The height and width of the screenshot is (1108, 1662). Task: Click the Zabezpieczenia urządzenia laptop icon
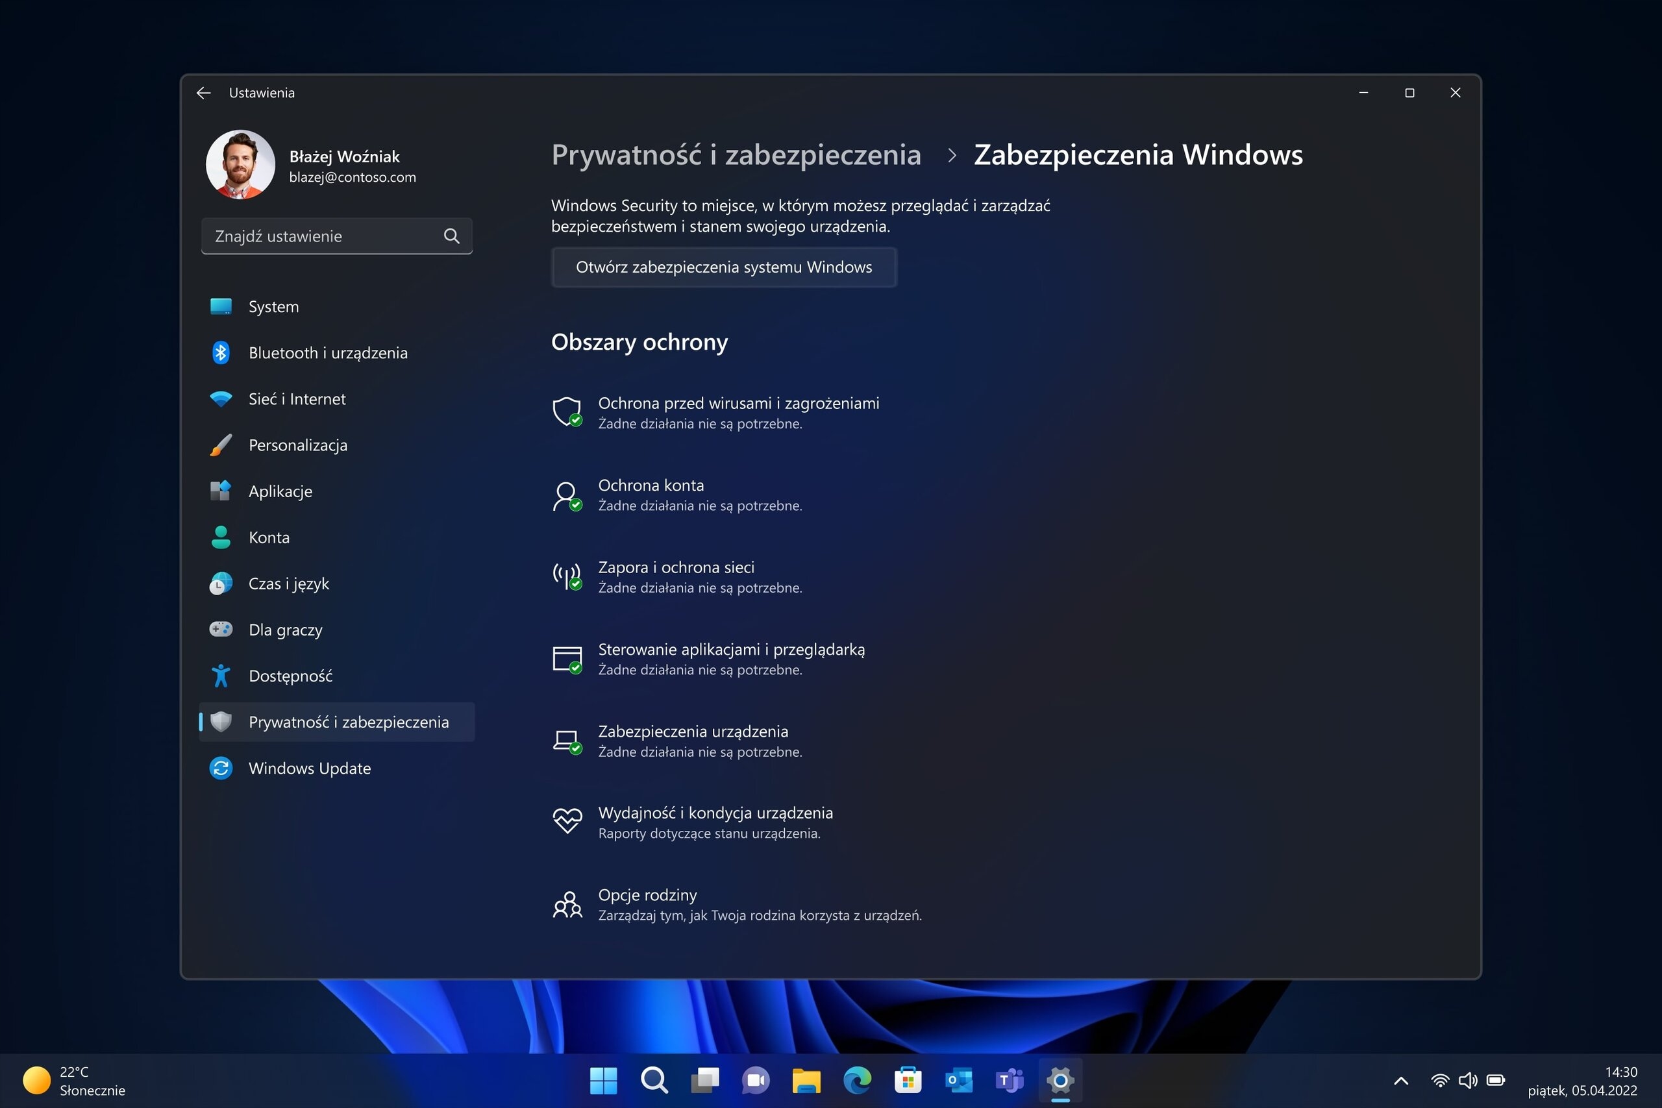(567, 742)
